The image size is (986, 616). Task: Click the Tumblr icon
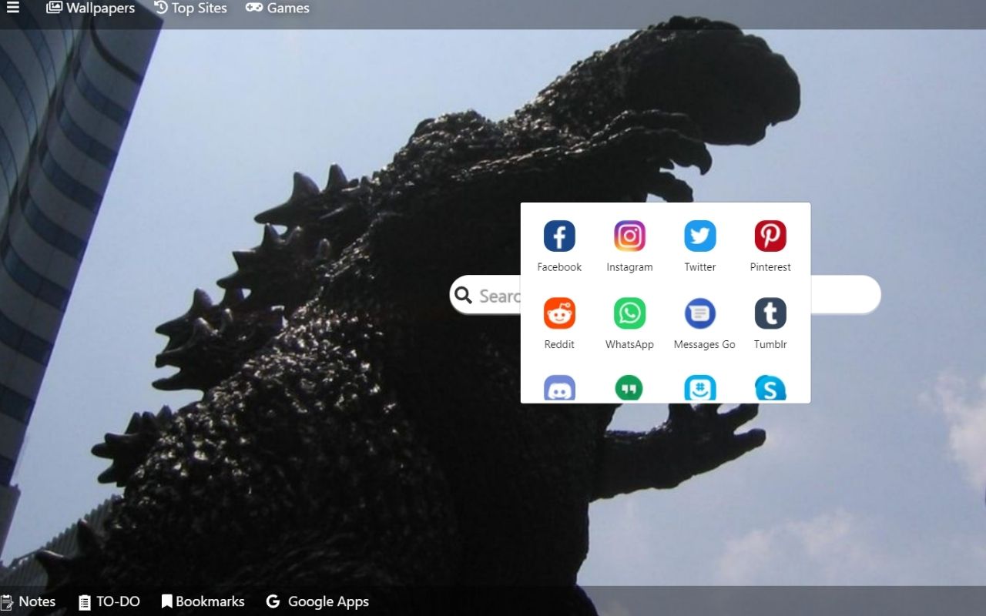point(770,313)
